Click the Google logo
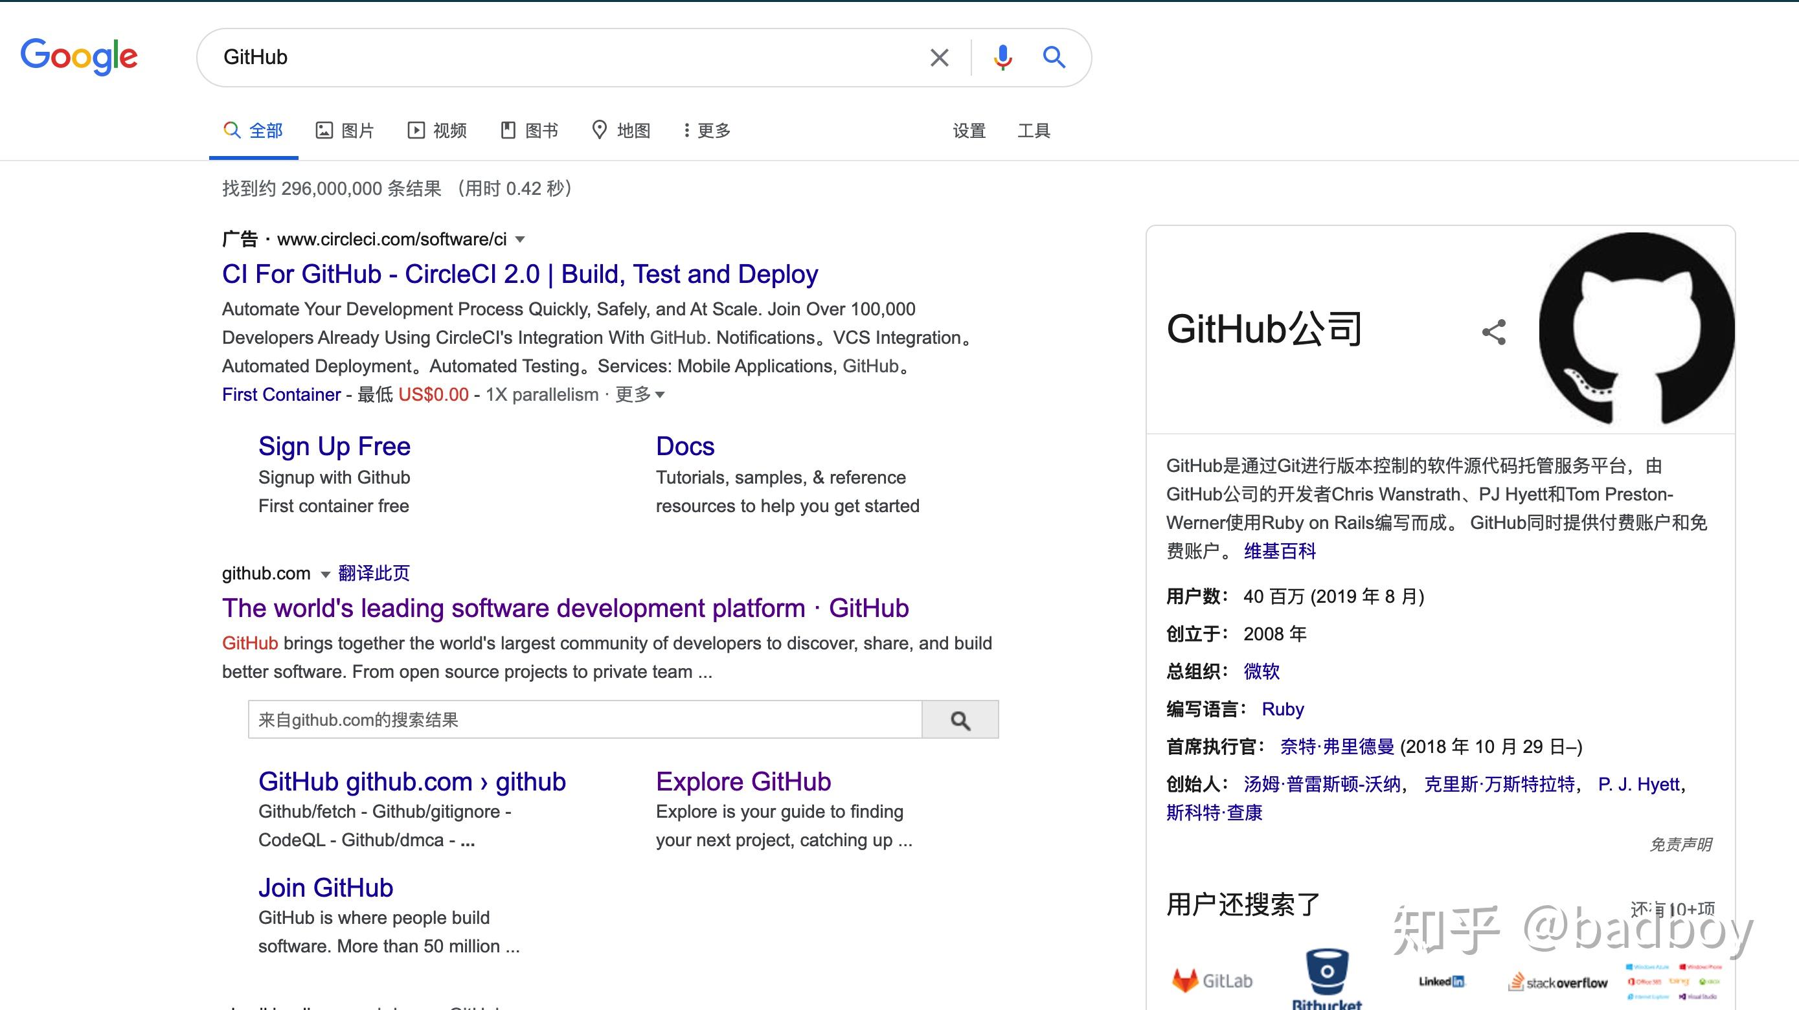1799x1010 pixels. click(79, 56)
